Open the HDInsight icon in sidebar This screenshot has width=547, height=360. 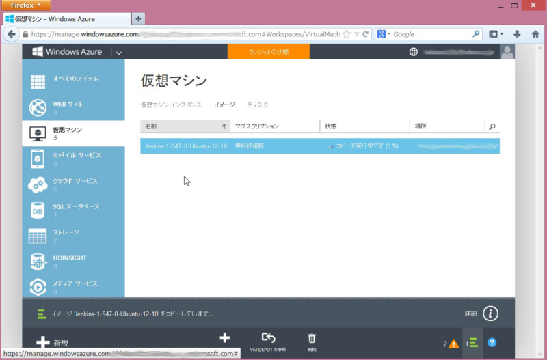(x=38, y=262)
